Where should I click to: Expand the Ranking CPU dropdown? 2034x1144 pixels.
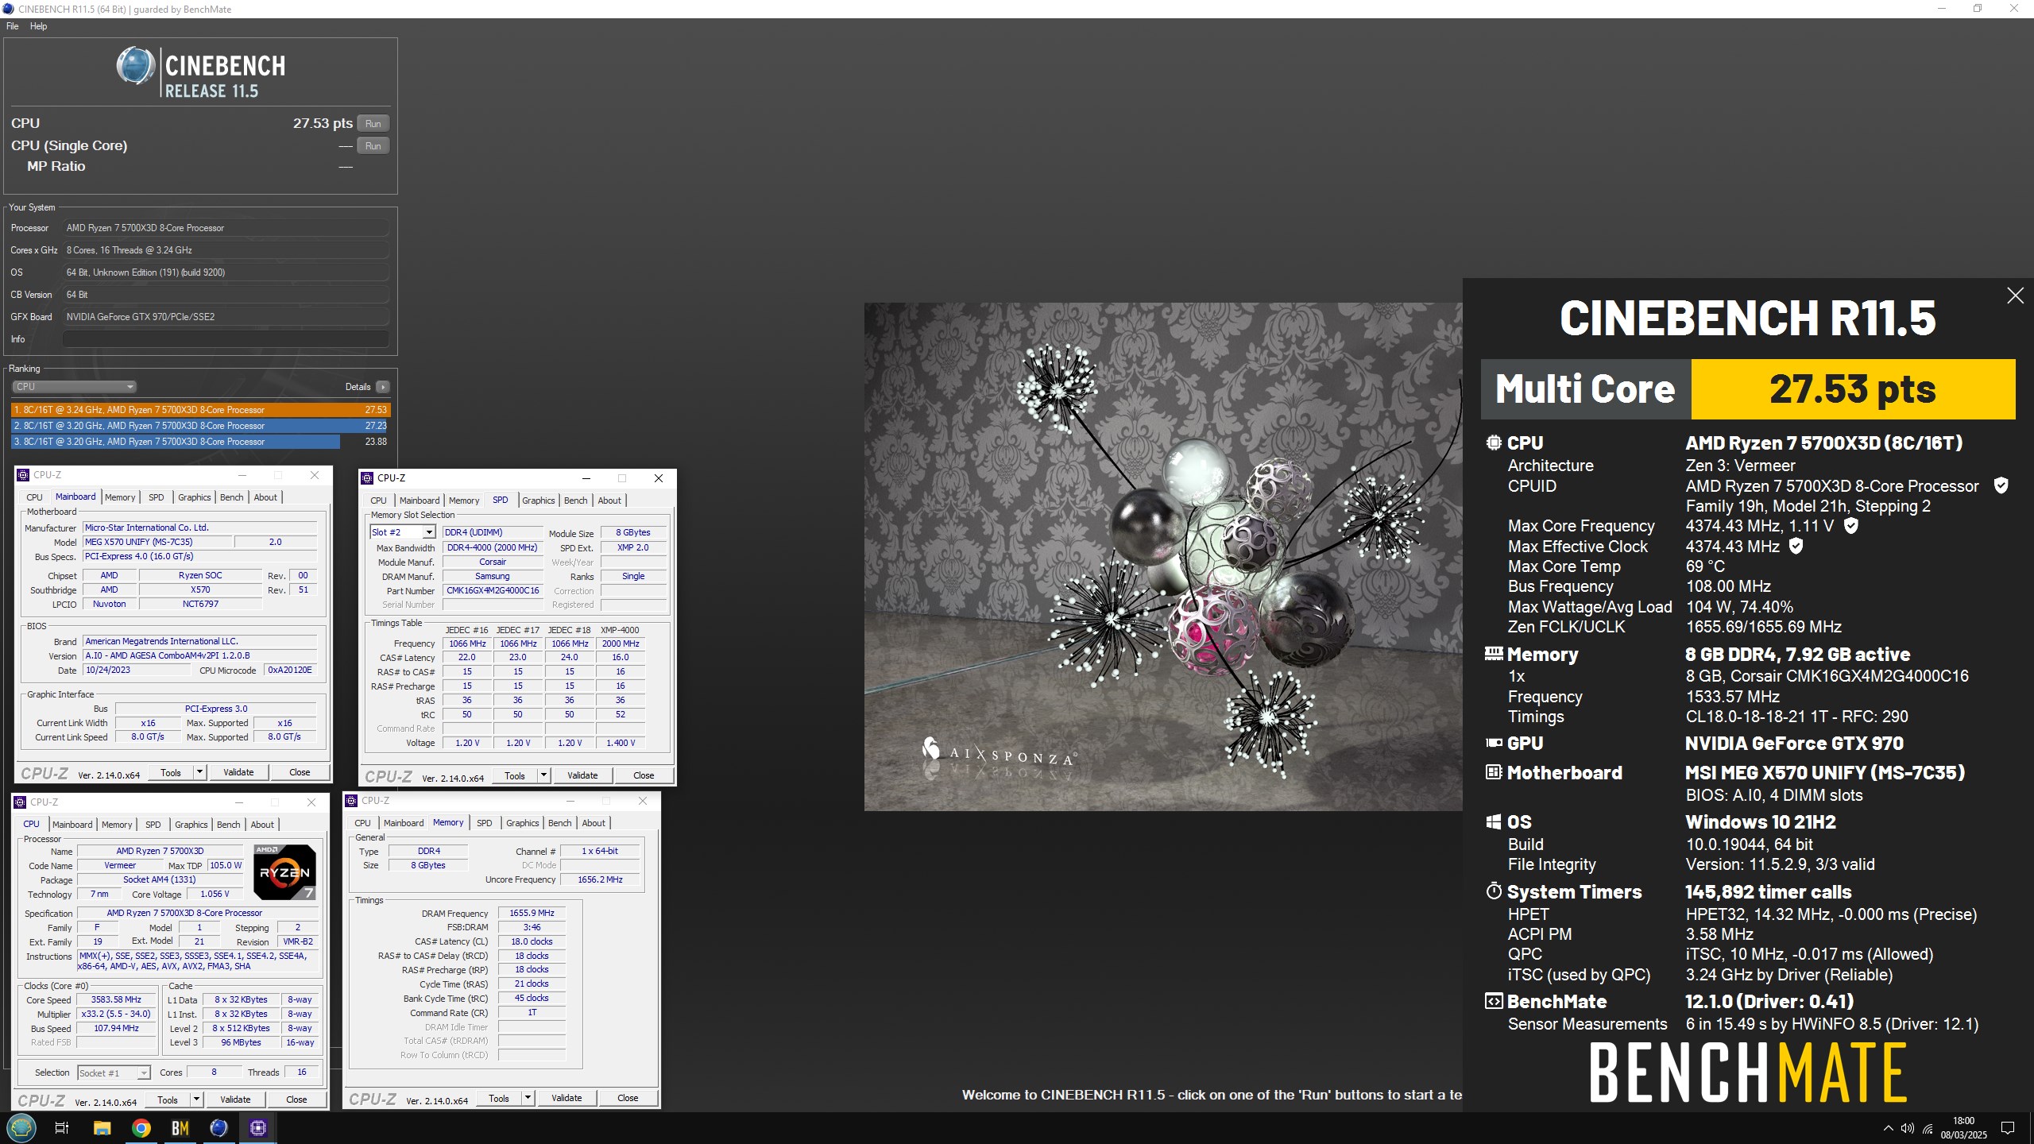[x=74, y=387]
